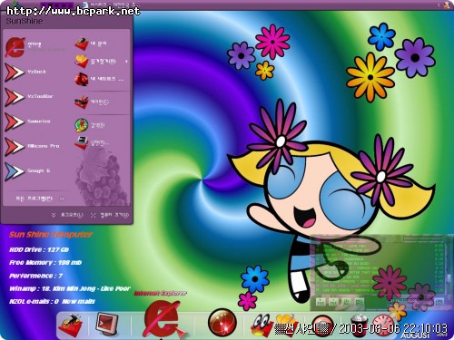Click the red globe sphere dock icon
Screen dimensions: 454x340
click(x=222, y=322)
